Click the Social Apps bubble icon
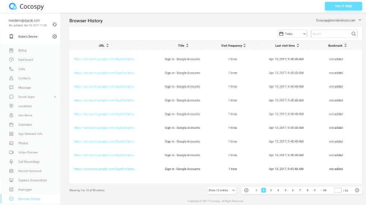The width and height of the screenshot is (366, 205). [11, 97]
